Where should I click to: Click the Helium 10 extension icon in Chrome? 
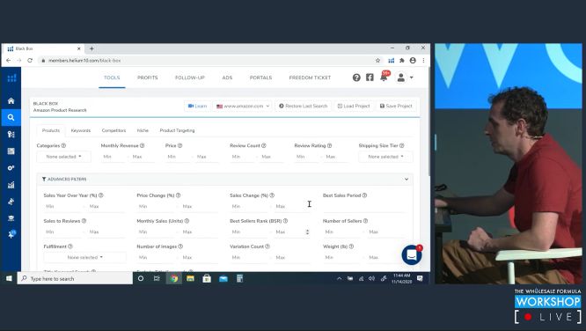[x=392, y=60]
